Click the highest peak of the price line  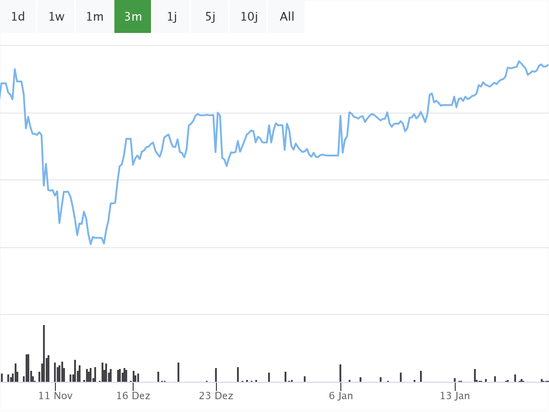[x=519, y=61]
